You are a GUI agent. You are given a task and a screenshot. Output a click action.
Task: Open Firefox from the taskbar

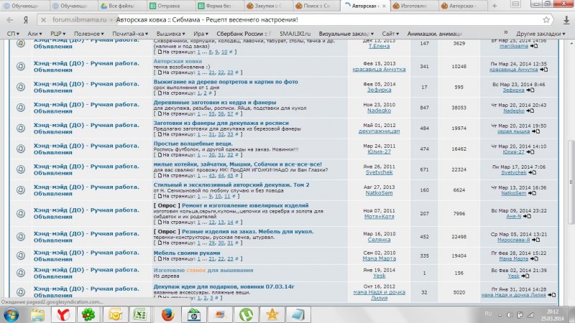[x=167, y=314]
